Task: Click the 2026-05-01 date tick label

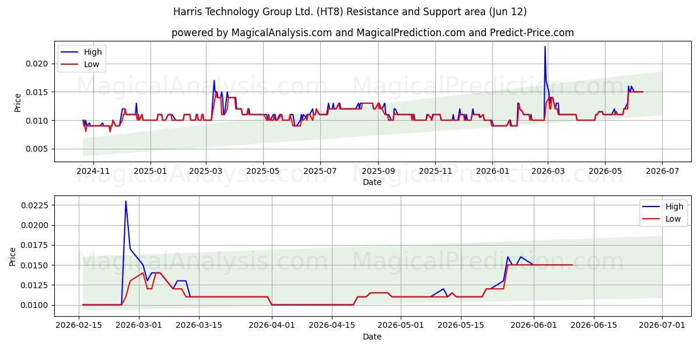Action: tap(401, 325)
